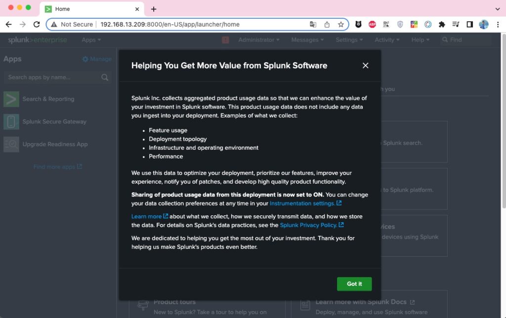Select the browser address bar URL
This screenshot has height=318, width=506.
[x=170, y=25]
